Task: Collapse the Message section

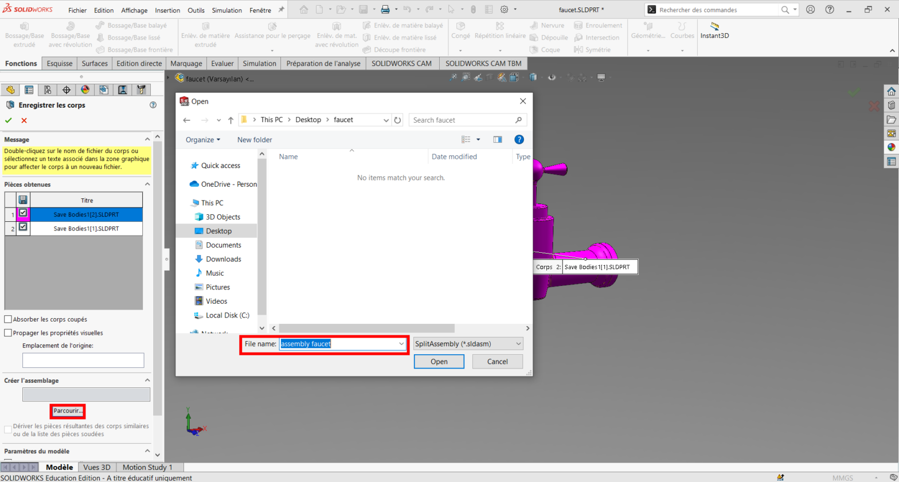Action: 147,139
